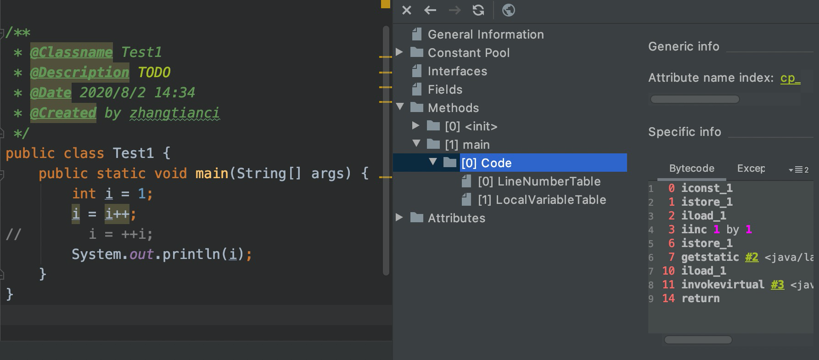This screenshot has height=360, width=819.
Task: Open the hidden tabs dropdown list
Action: [x=798, y=170]
